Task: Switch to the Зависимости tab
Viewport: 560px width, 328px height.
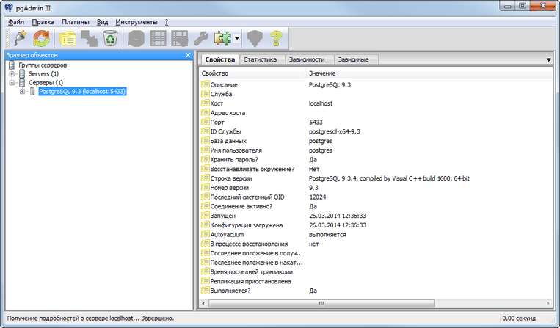Action: point(309,59)
